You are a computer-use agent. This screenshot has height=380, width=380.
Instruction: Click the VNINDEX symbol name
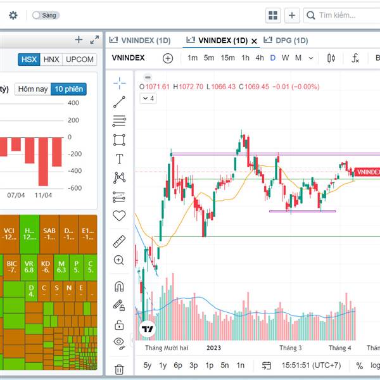click(128, 58)
